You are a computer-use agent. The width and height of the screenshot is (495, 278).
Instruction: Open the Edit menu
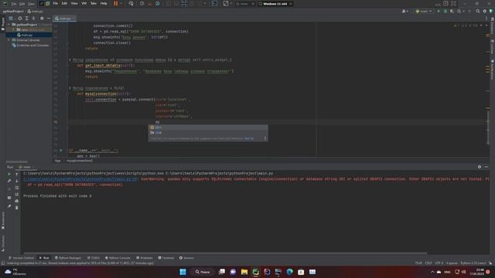click(64, 3)
